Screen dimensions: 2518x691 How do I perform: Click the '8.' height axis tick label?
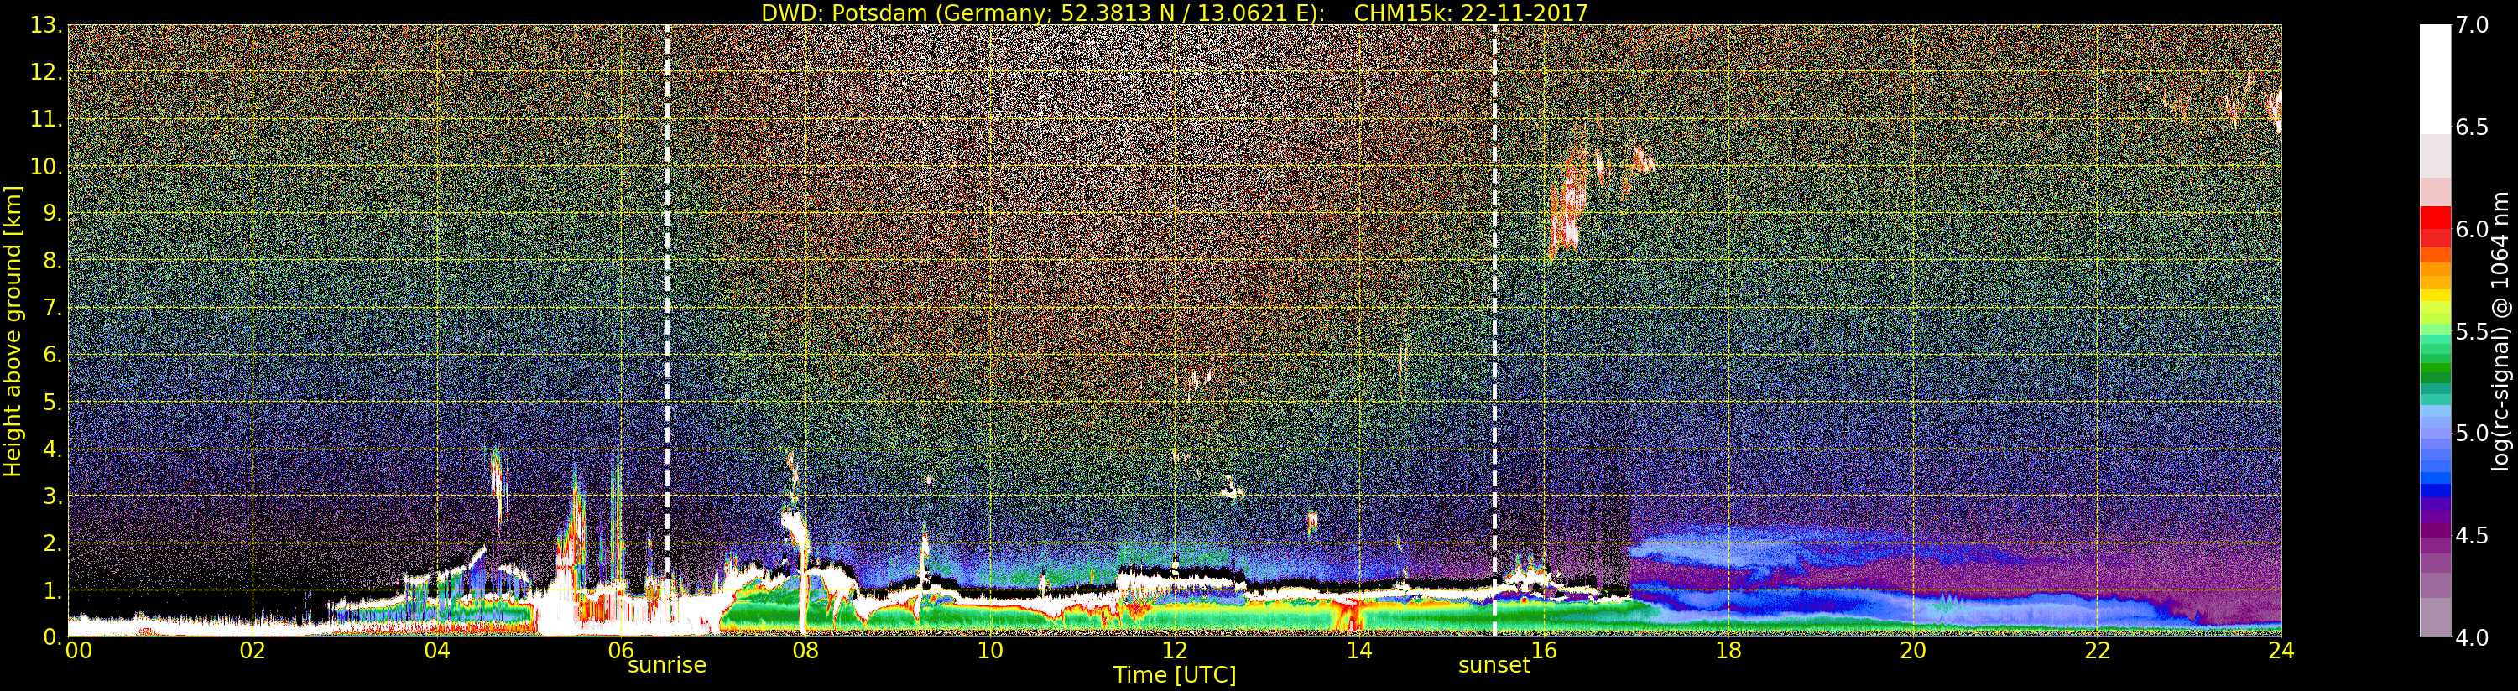[53, 261]
